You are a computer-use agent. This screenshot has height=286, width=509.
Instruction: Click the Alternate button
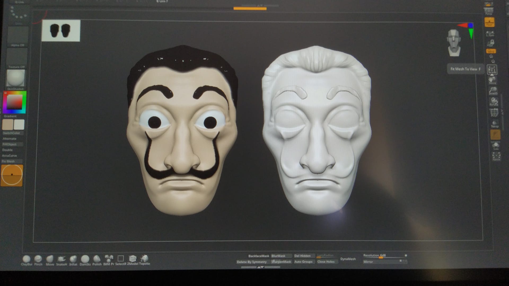pyautogui.click(x=10, y=139)
